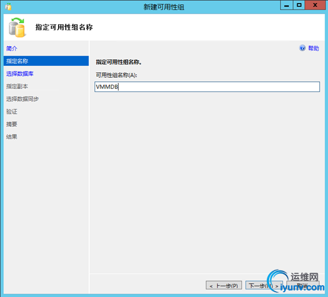The height and width of the screenshot is (297, 328).
Task: Go to the 简介 step
Action: pyautogui.click(x=12, y=49)
